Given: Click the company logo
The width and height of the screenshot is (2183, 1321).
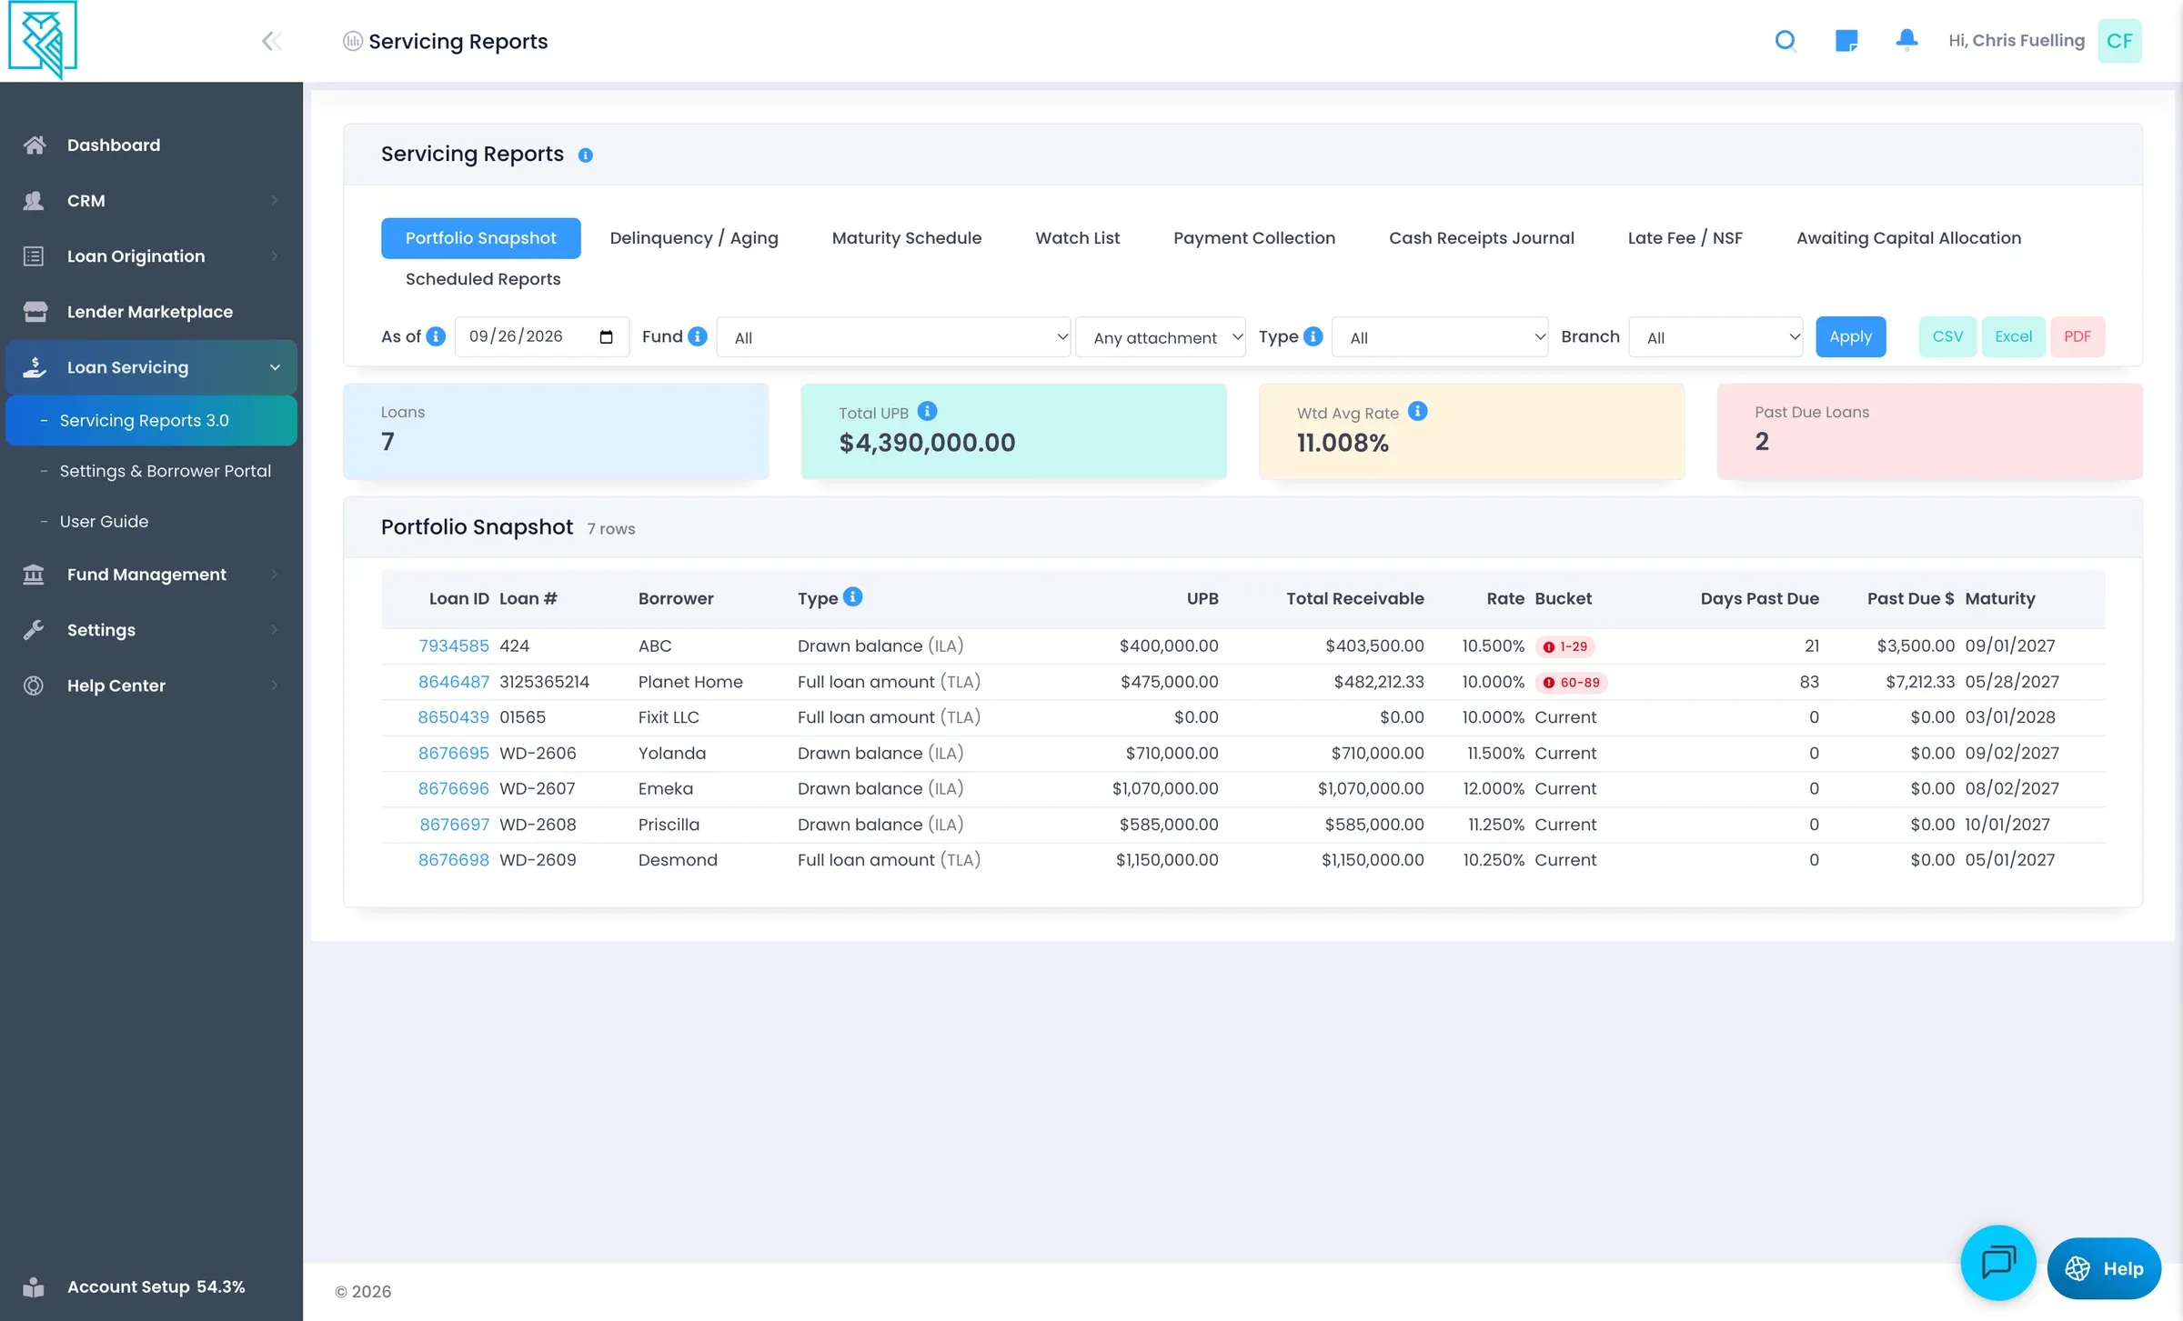Looking at the screenshot, I should (x=42, y=40).
